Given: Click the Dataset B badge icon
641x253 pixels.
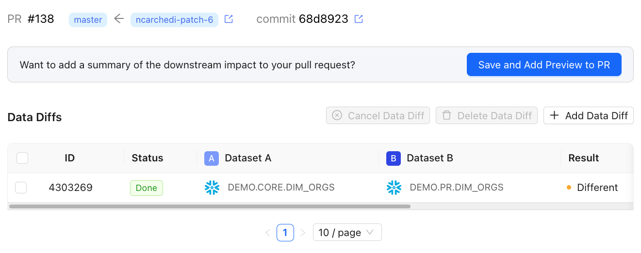Looking at the screenshot, I should (394, 158).
